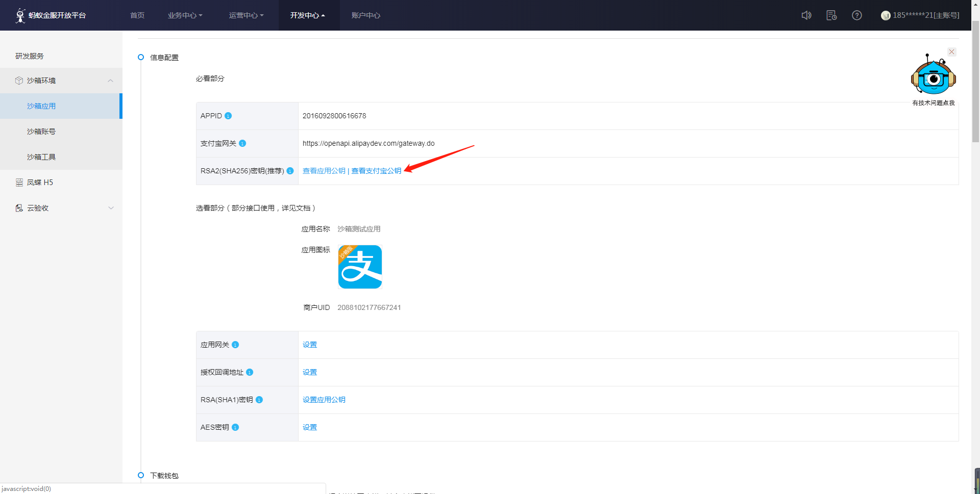Click the APPID value 2016092800616678
This screenshot has width=980, height=494.
point(334,116)
